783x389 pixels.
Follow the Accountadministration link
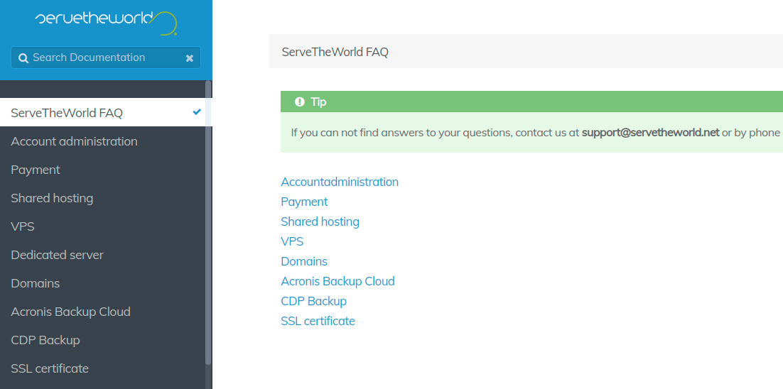click(x=340, y=182)
